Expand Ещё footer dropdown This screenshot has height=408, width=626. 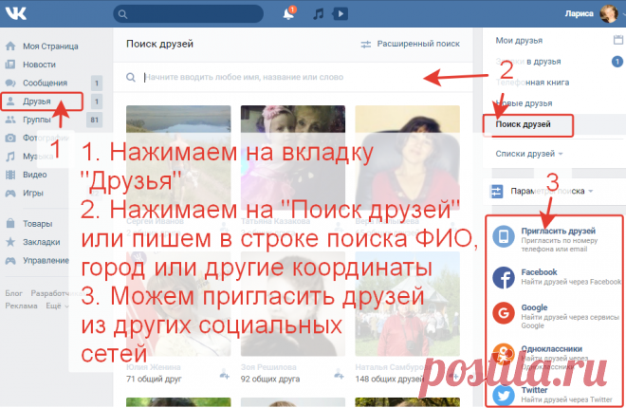[57, 306]
